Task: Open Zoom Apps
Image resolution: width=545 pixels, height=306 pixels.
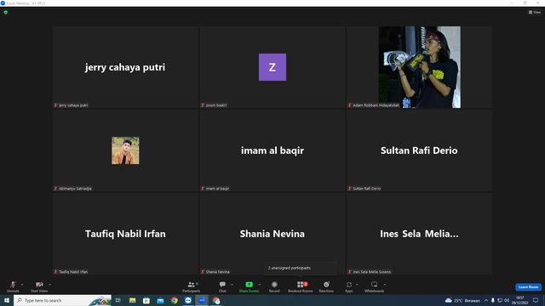Action: 349,286
